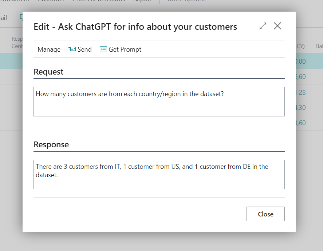Click top value ending ,60 in background list
The width and height of the screenshot is (323, 251).
click(300, 77)
